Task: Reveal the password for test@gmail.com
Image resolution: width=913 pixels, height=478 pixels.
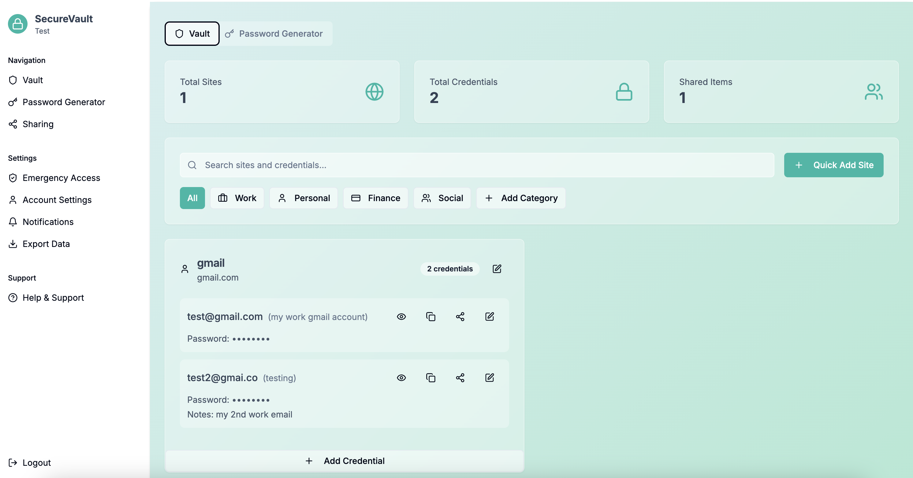Action: (401, 317)
